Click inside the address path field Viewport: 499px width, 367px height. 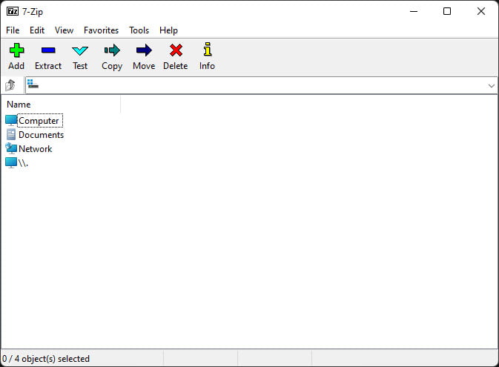click(x=262, y=85)
